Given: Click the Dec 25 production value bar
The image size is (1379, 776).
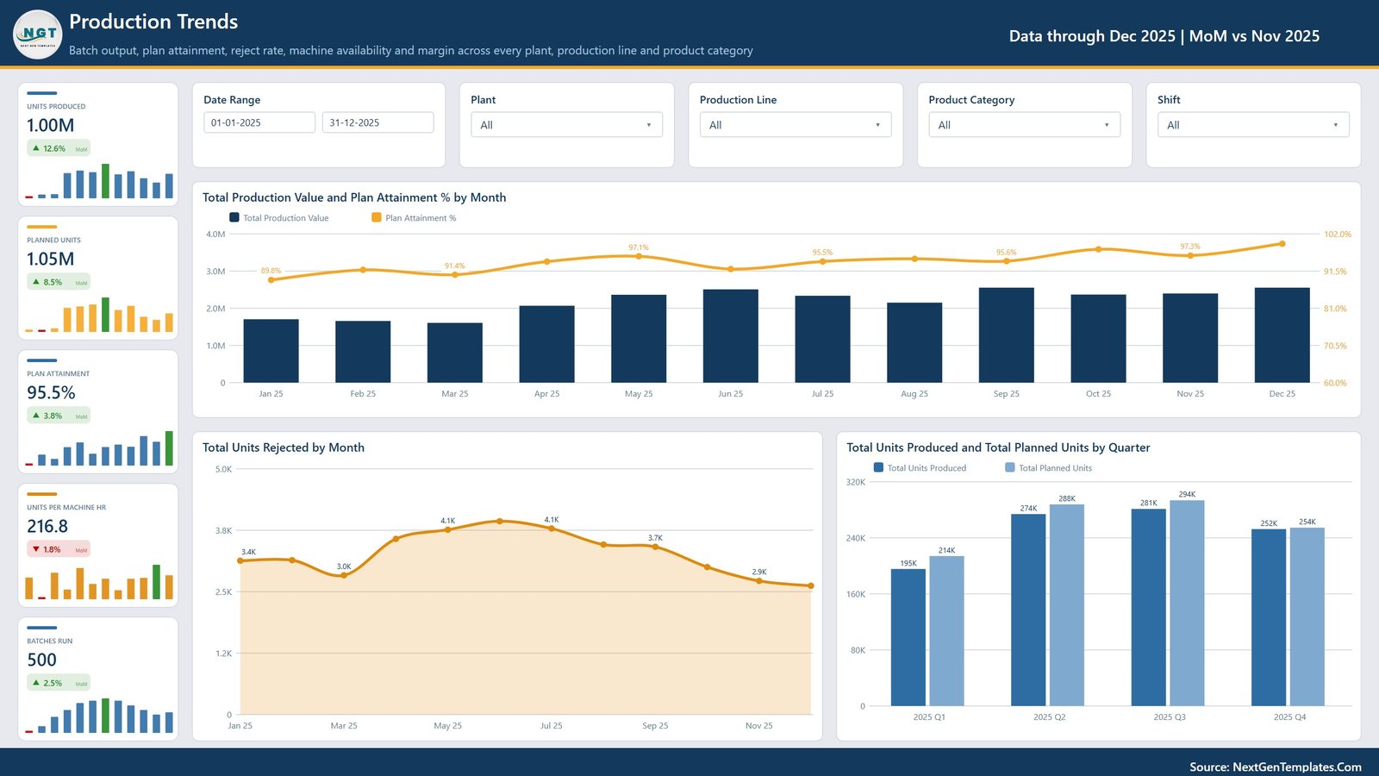Looking at the screenshot, I should pyautogui.click(x=1282, y=335).
